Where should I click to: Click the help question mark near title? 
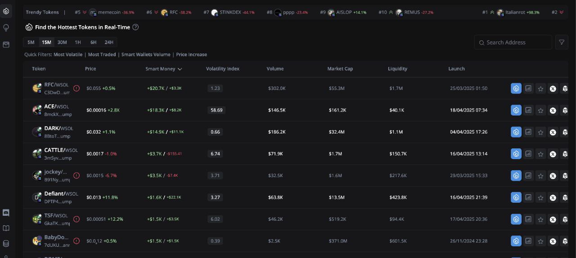[135, 27]
